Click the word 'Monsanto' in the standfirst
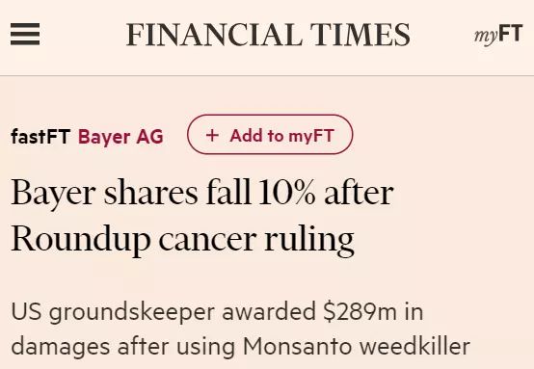The width and height of the screenshot is (534, 369). pyautogui.click(x=297, y=346)
